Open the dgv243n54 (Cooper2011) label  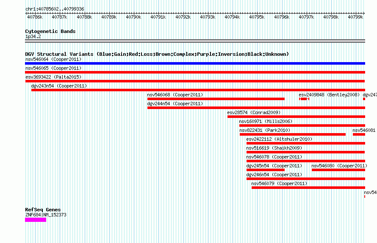click(x=59, y=86)
